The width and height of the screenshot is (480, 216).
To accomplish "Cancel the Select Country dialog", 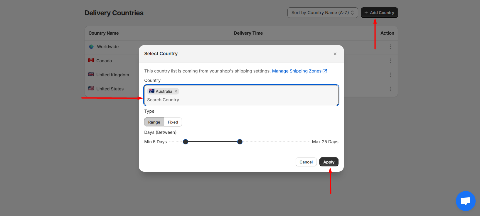I will [306, 162].
